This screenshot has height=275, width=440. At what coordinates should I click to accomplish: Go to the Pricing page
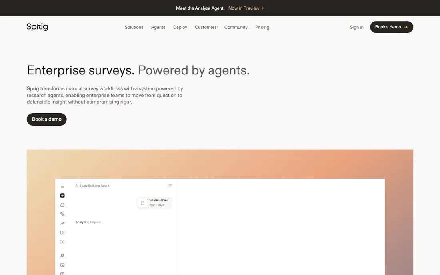tap(262, 27)
